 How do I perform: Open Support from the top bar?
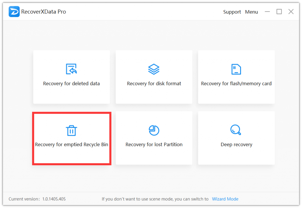(232, 12)
